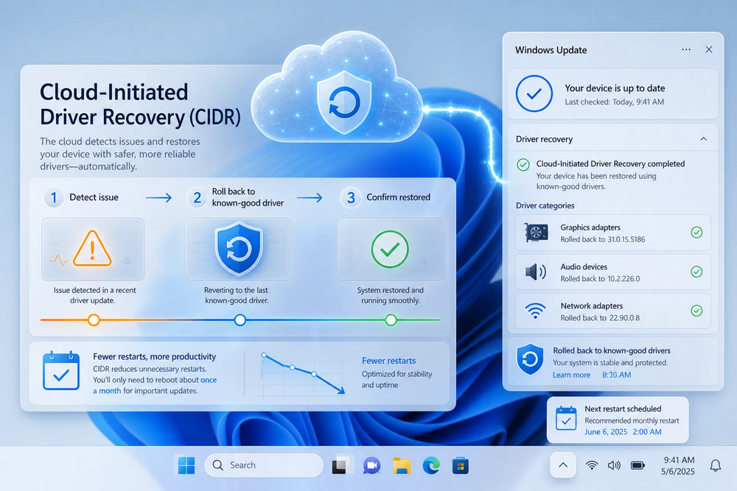
Task: Check the battery tray icon
Action: pos(638,465)
